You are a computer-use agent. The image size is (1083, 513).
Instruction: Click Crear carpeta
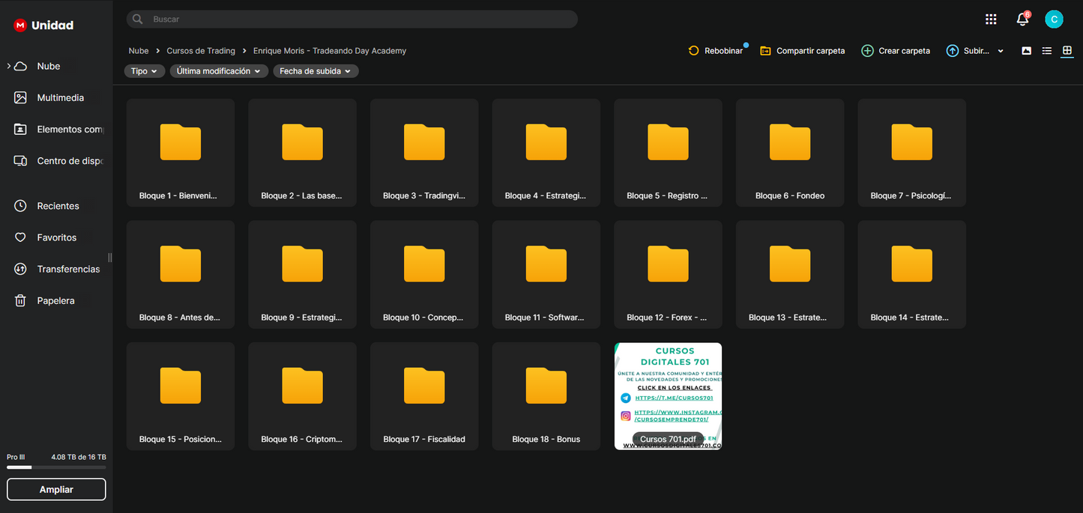[x=896, y=51]
